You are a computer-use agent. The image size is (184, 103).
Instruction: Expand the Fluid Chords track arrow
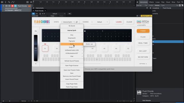pos(3,6)
